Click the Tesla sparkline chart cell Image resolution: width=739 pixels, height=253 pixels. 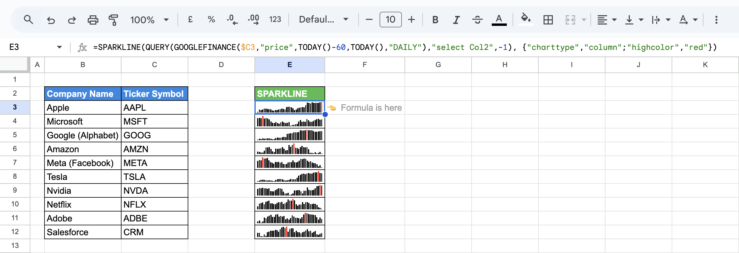(290, 177)
